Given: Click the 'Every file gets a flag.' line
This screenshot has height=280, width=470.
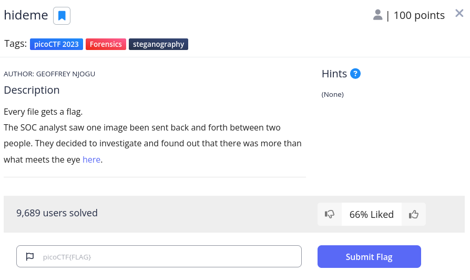Looking at the screenshot, I should tap(43, 112).
